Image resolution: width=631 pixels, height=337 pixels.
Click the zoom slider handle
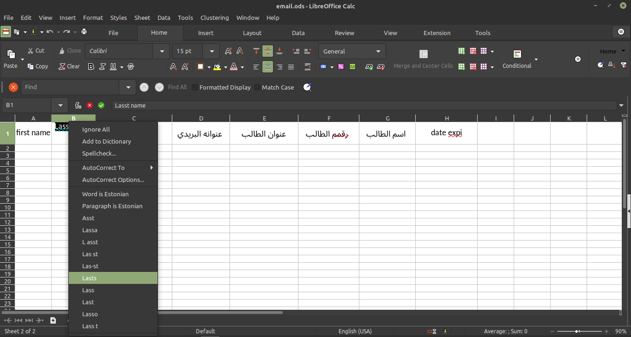coord(577,331)
